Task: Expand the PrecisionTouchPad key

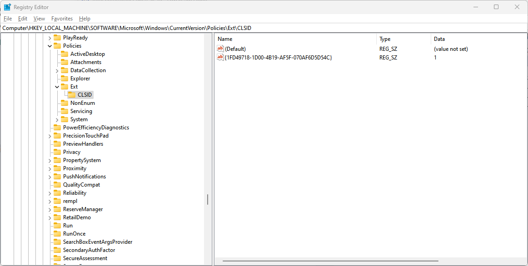Action: 50,136
